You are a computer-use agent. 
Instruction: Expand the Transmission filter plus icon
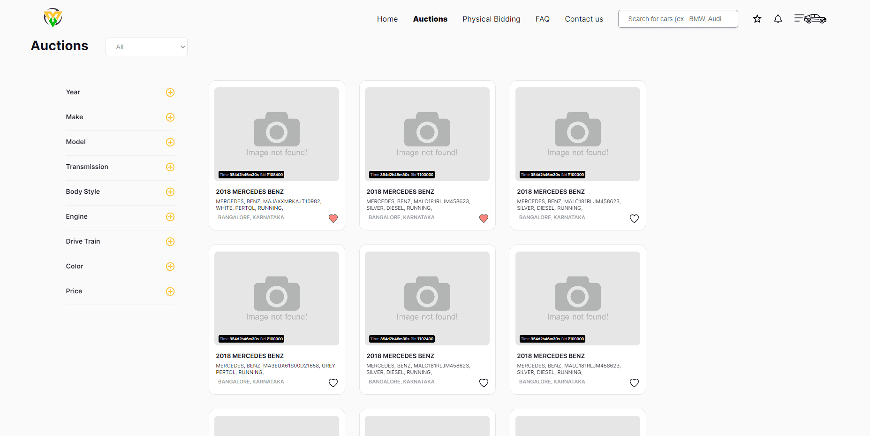click(x=170, y=167)
